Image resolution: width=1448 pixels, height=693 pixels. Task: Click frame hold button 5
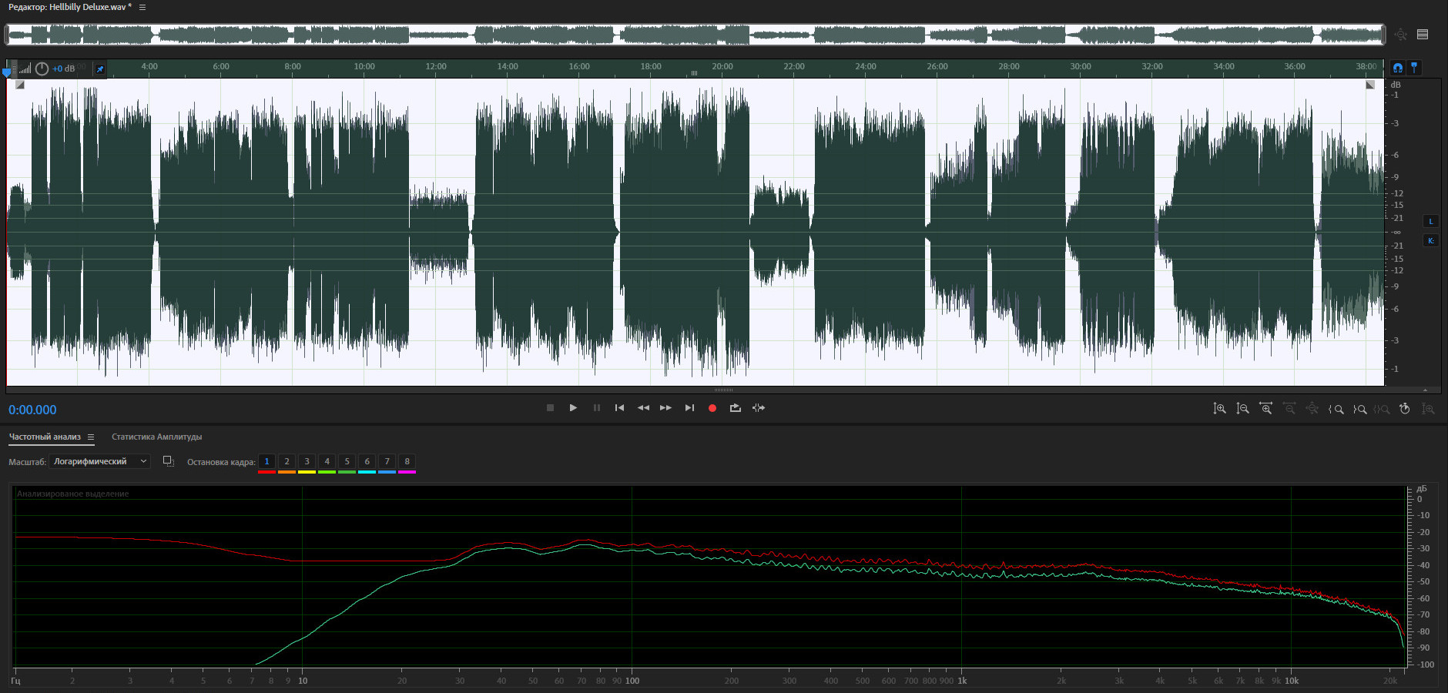347,462
